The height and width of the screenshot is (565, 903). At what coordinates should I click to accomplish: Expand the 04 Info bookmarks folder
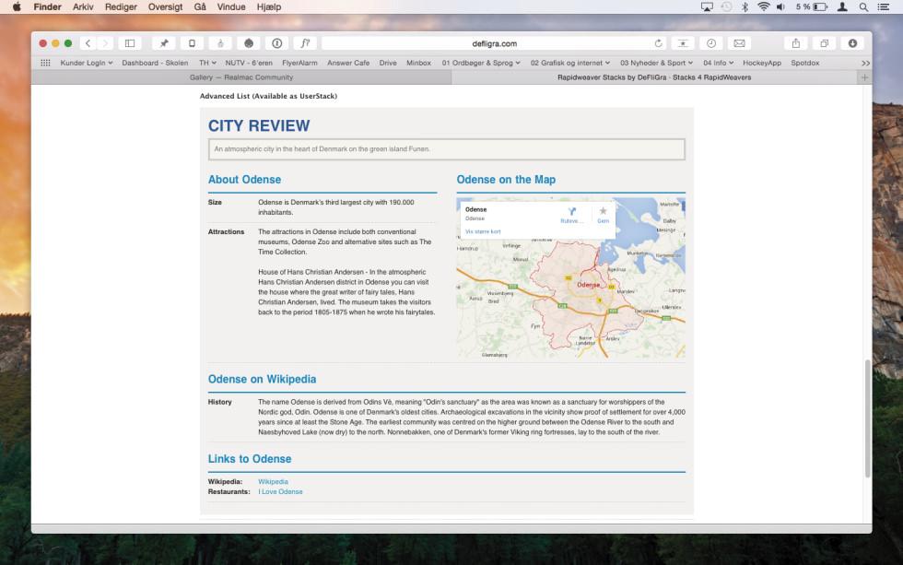(x=718, y=63)
